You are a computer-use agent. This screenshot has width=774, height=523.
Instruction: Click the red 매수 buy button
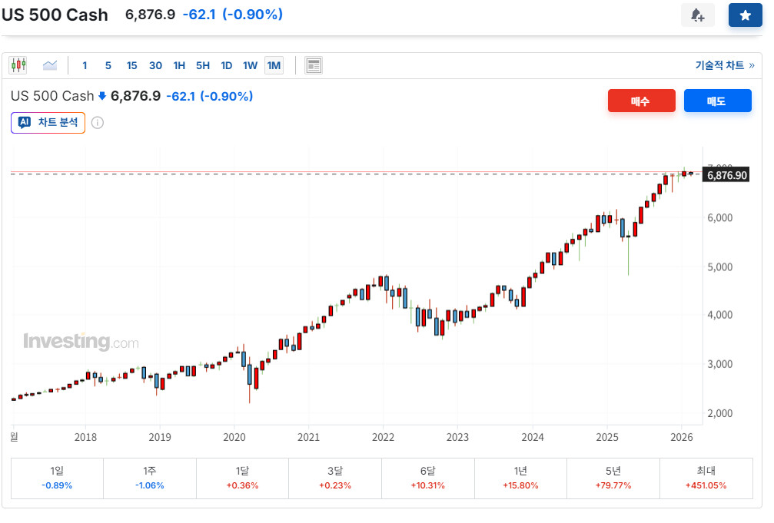tap(641, 101)
